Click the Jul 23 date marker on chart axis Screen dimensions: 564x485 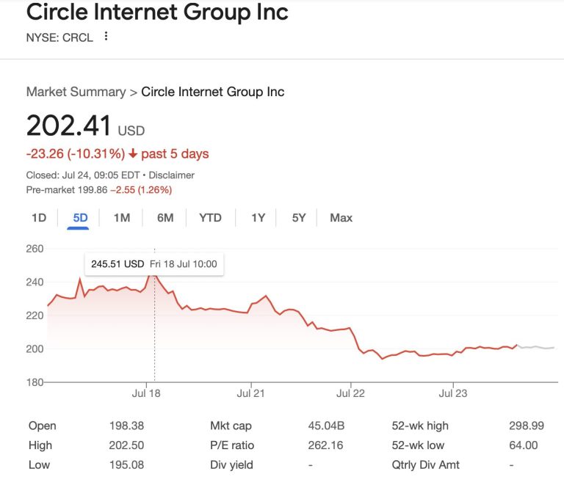coord(452,394)
